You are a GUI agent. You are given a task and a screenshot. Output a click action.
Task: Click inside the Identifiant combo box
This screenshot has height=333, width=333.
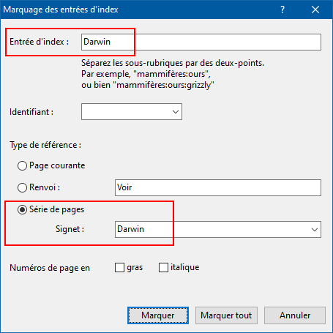pos(132,112)
